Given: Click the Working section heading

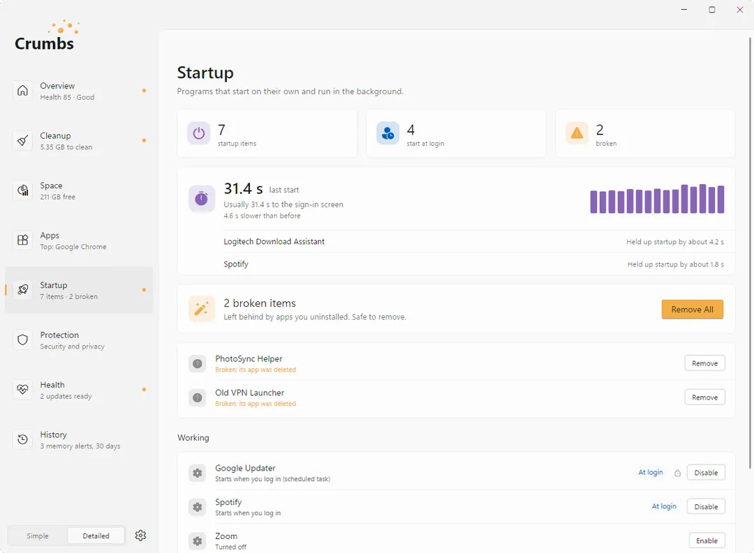Looking at the screenshot, I should coord(193,438).
